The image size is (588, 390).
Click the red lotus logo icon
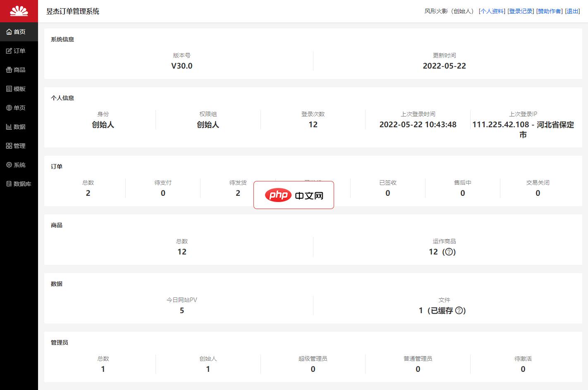click(x=19, y=11)
